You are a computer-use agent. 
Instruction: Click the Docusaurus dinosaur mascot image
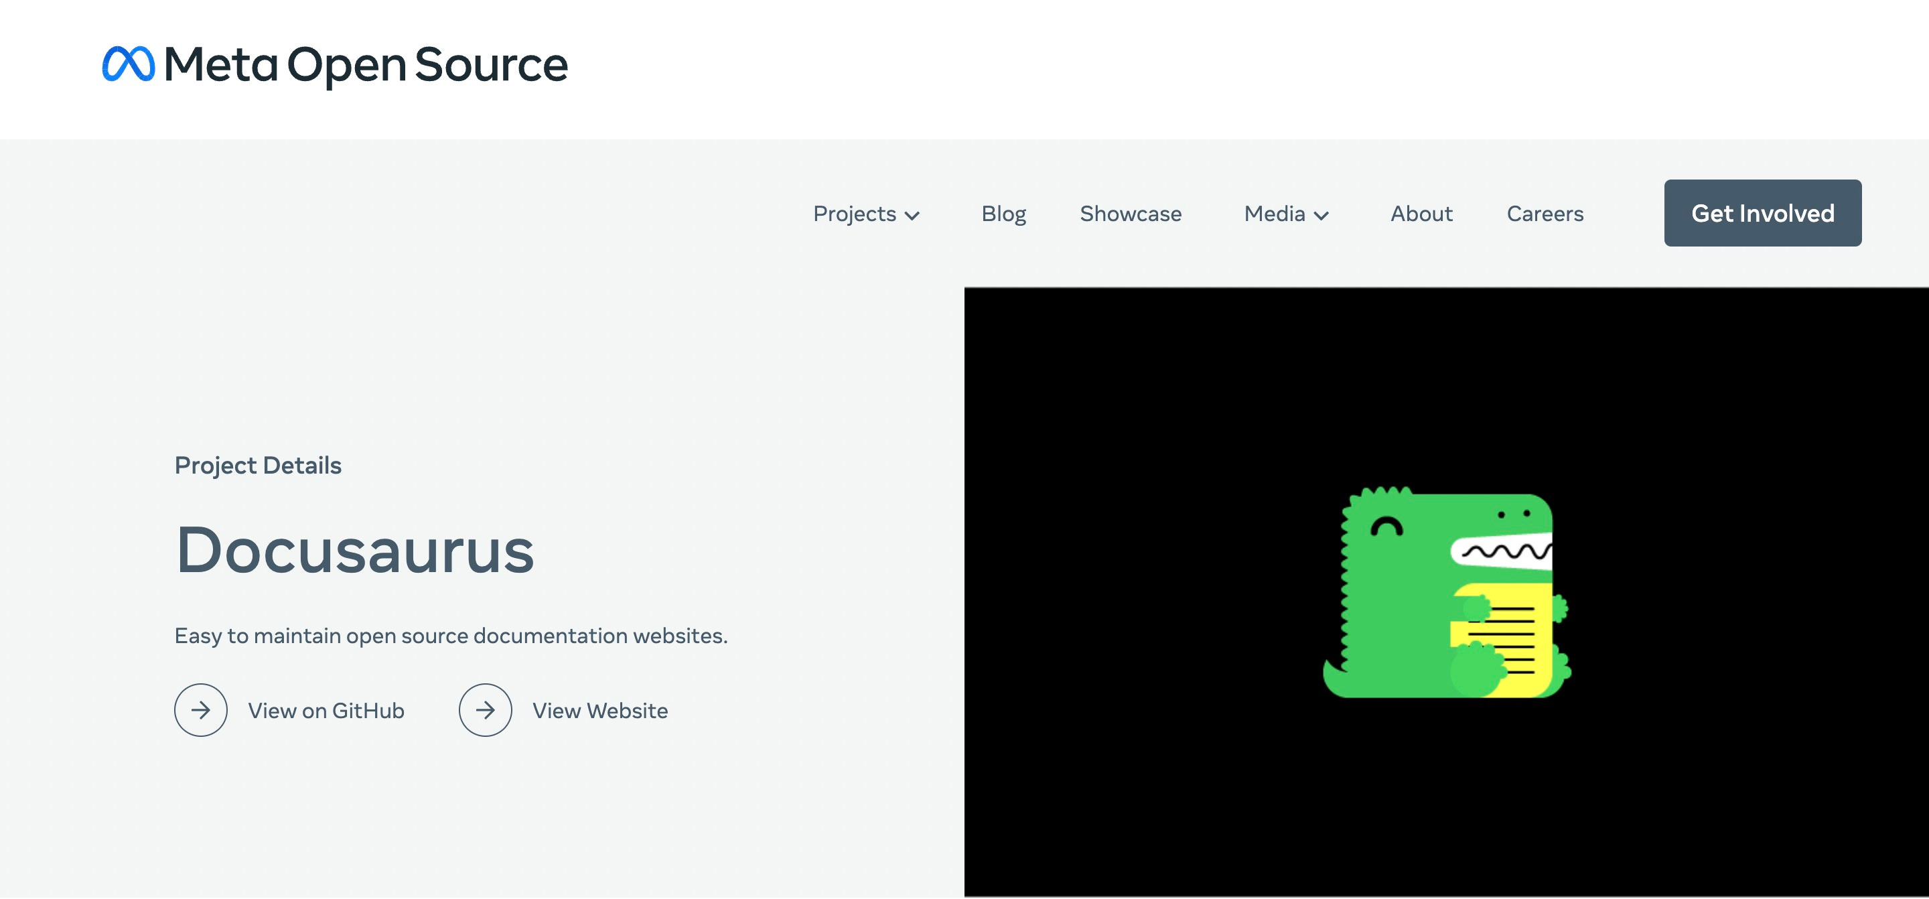[x=1446, y=592]
